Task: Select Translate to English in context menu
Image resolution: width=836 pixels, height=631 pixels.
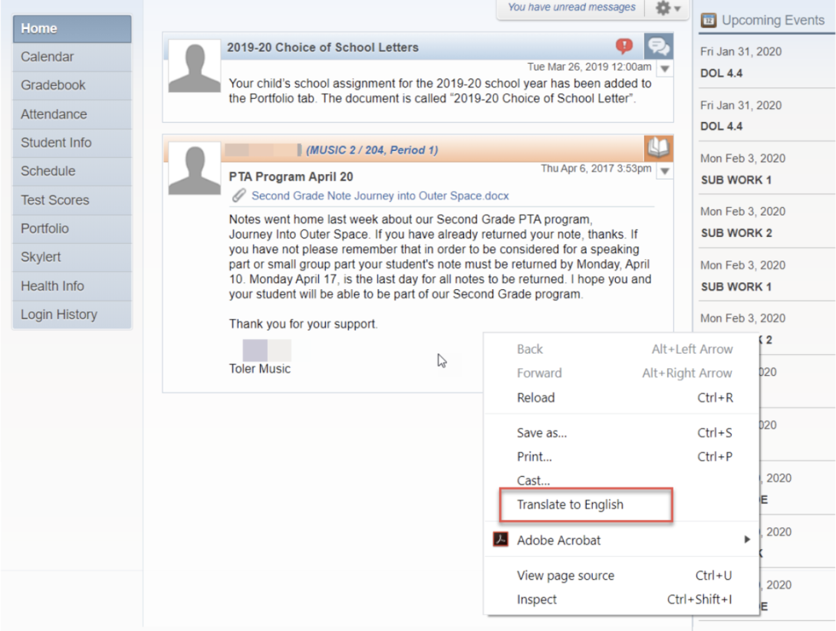Action: click(x=570, y=504)
